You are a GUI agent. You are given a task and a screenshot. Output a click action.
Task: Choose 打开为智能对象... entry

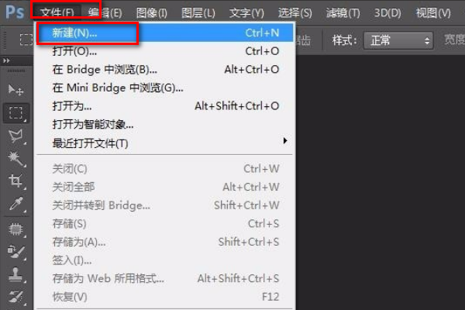click(x=165, y=124)
